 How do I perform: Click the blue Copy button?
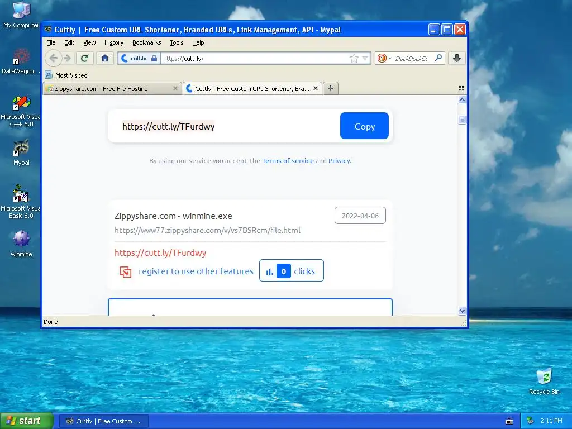[x=364, y=126]
